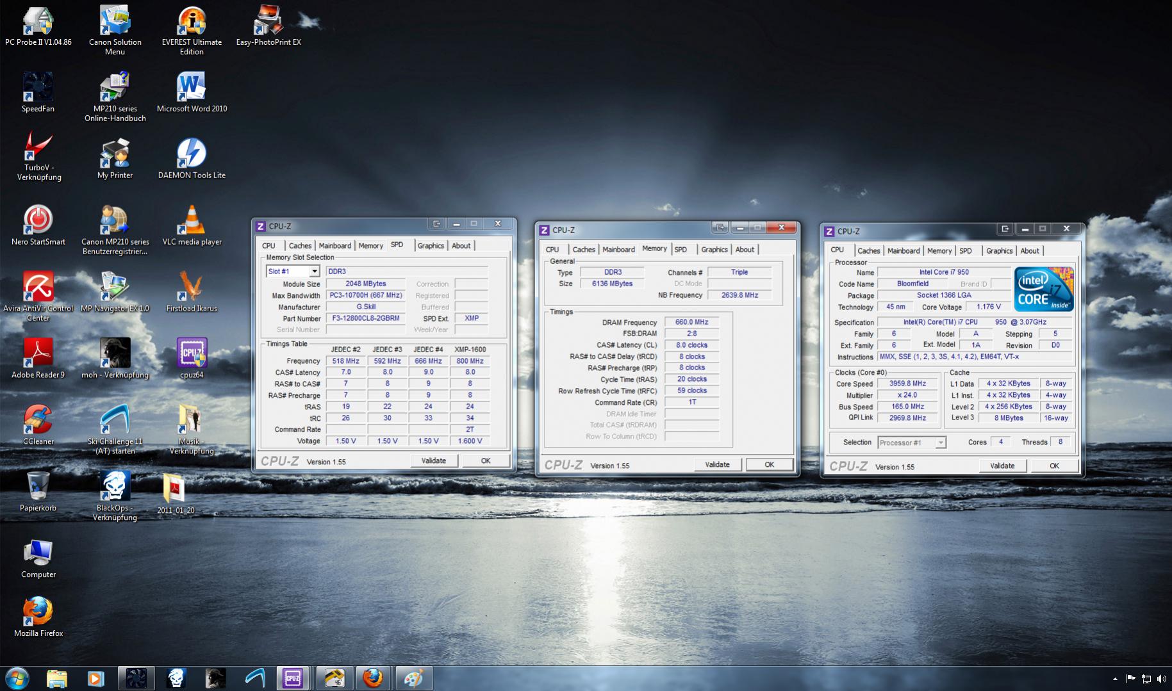Launch Canon Solution Menu desktop icon
The width and height of the screenshot is (1172, 691).
115,29
